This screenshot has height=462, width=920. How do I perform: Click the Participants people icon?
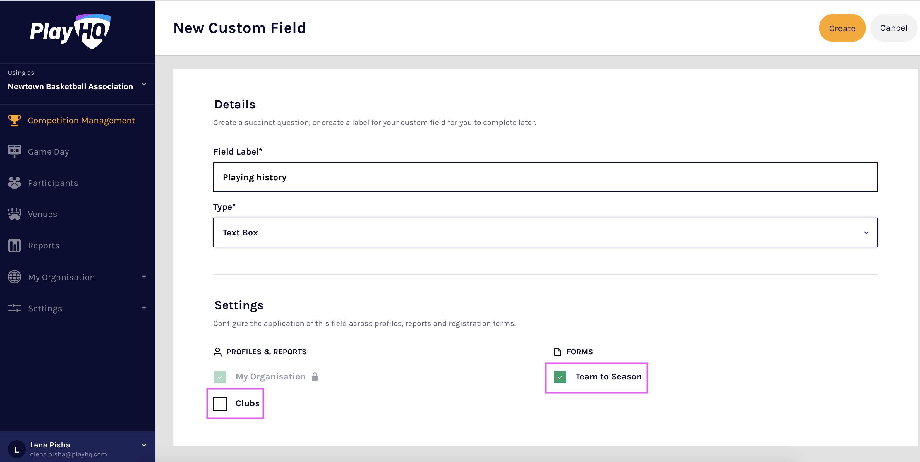(x=14, y=183)
